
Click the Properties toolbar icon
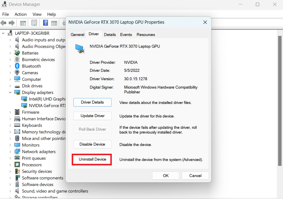point(34,23)
